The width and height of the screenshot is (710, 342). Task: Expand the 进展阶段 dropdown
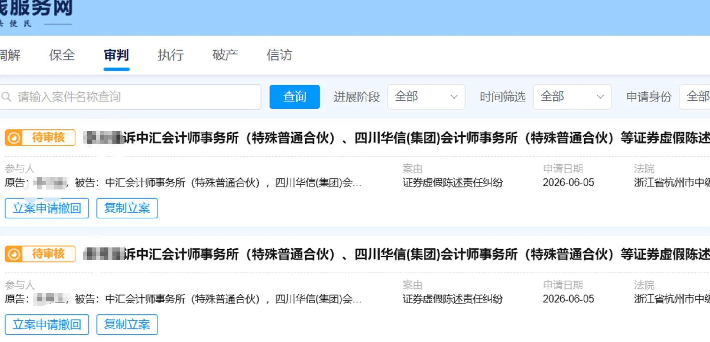click(426, 97)
